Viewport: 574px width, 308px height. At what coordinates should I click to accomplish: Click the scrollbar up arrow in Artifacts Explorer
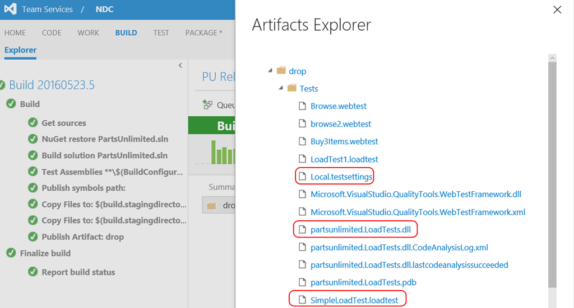point(552,58)
